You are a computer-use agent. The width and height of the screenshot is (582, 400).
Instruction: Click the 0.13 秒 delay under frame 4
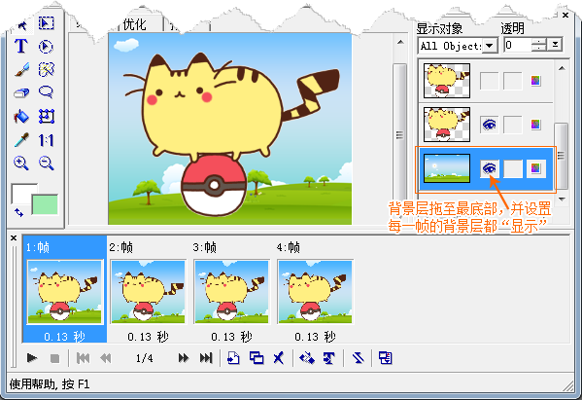315,337
